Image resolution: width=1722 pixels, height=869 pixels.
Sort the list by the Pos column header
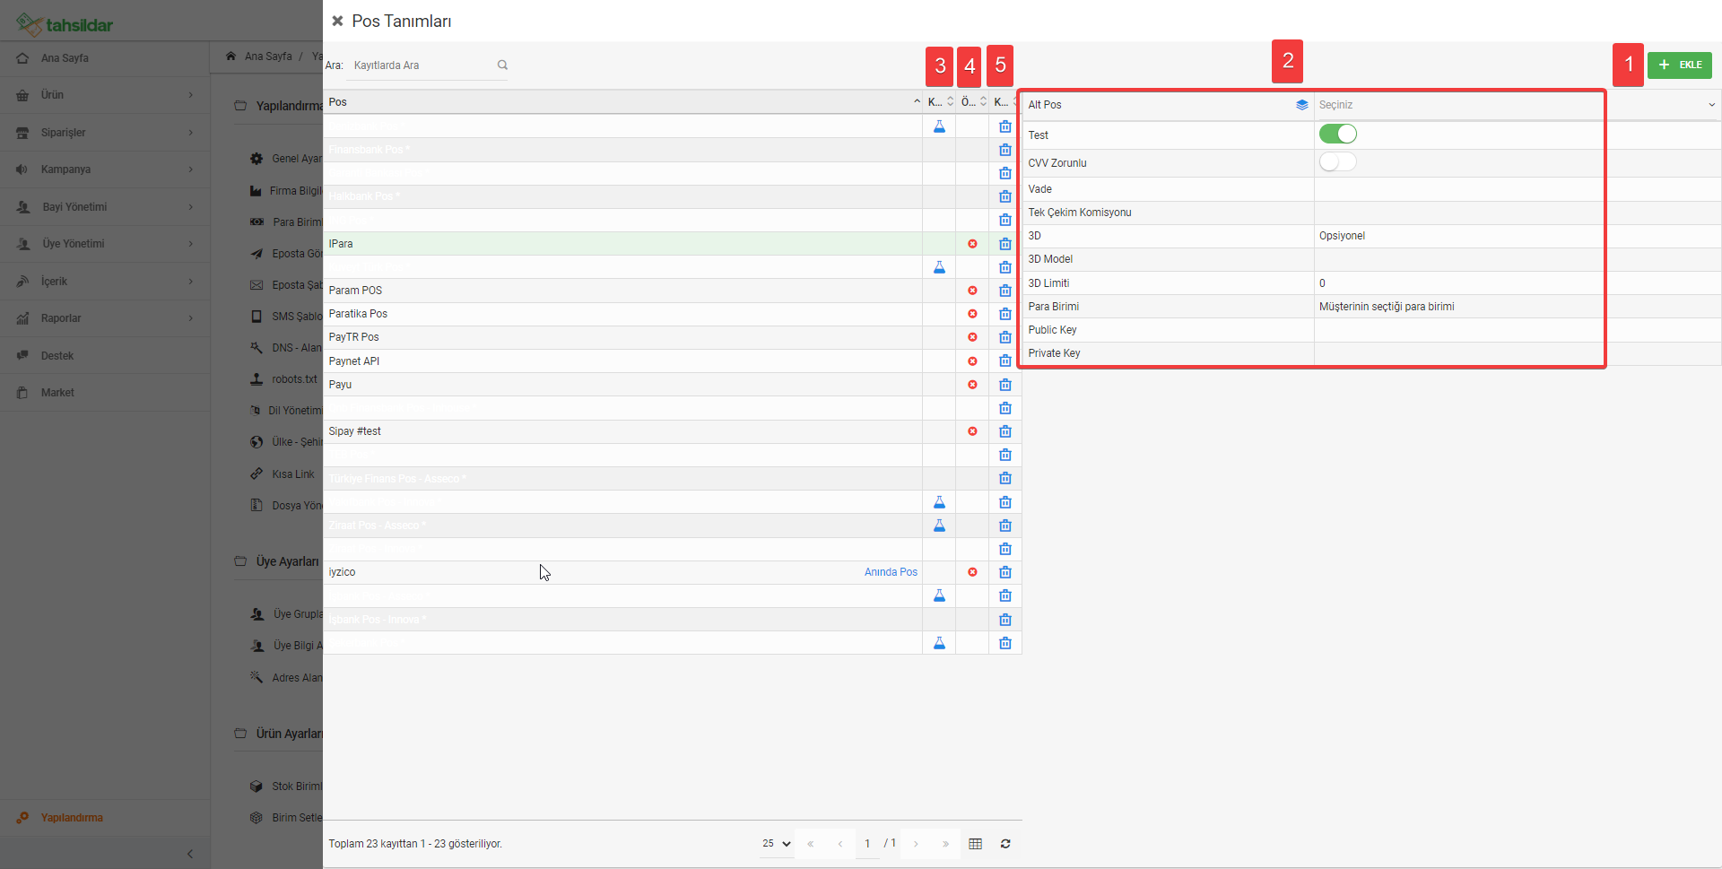(622, 102)
